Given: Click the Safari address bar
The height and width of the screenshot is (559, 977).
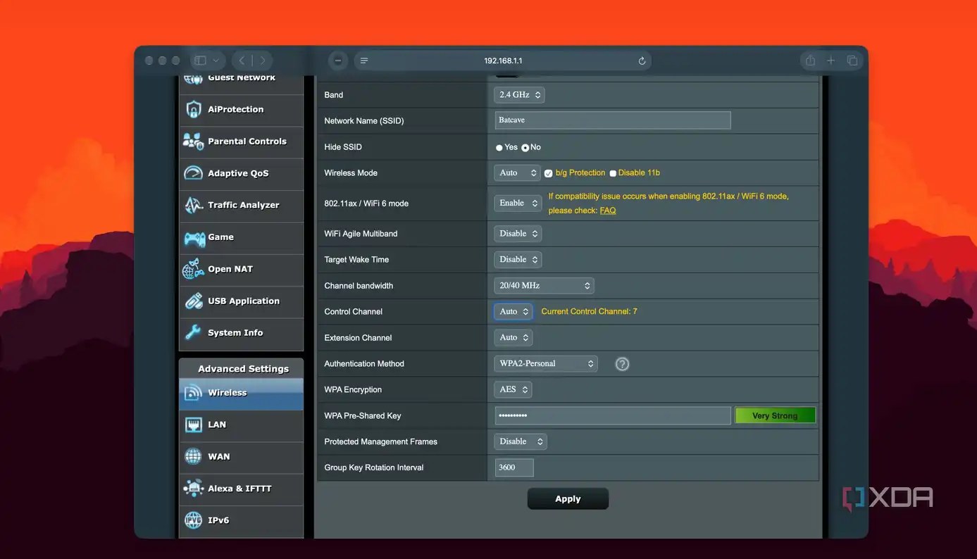Looking at the screenshot, I should tap(502, 61).
